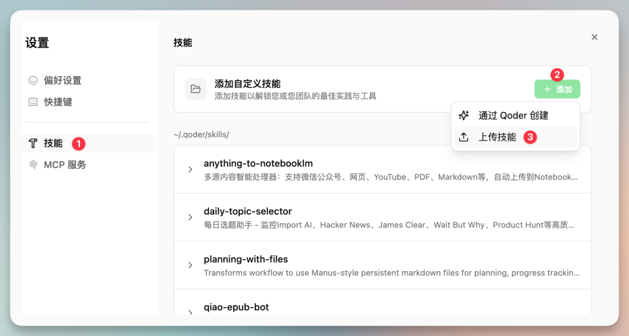Click the smiley icon beside 偏好设置

(33, 80)
